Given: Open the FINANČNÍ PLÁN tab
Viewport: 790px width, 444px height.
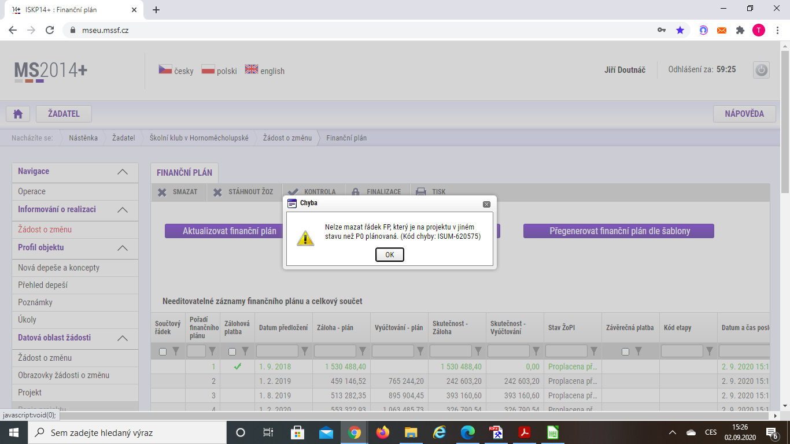Looking at the screenshot, I should coord(184,172).
